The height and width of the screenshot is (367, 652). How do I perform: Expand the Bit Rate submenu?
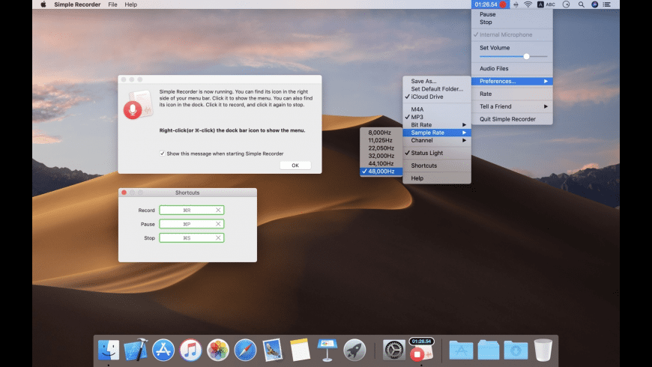437,124
